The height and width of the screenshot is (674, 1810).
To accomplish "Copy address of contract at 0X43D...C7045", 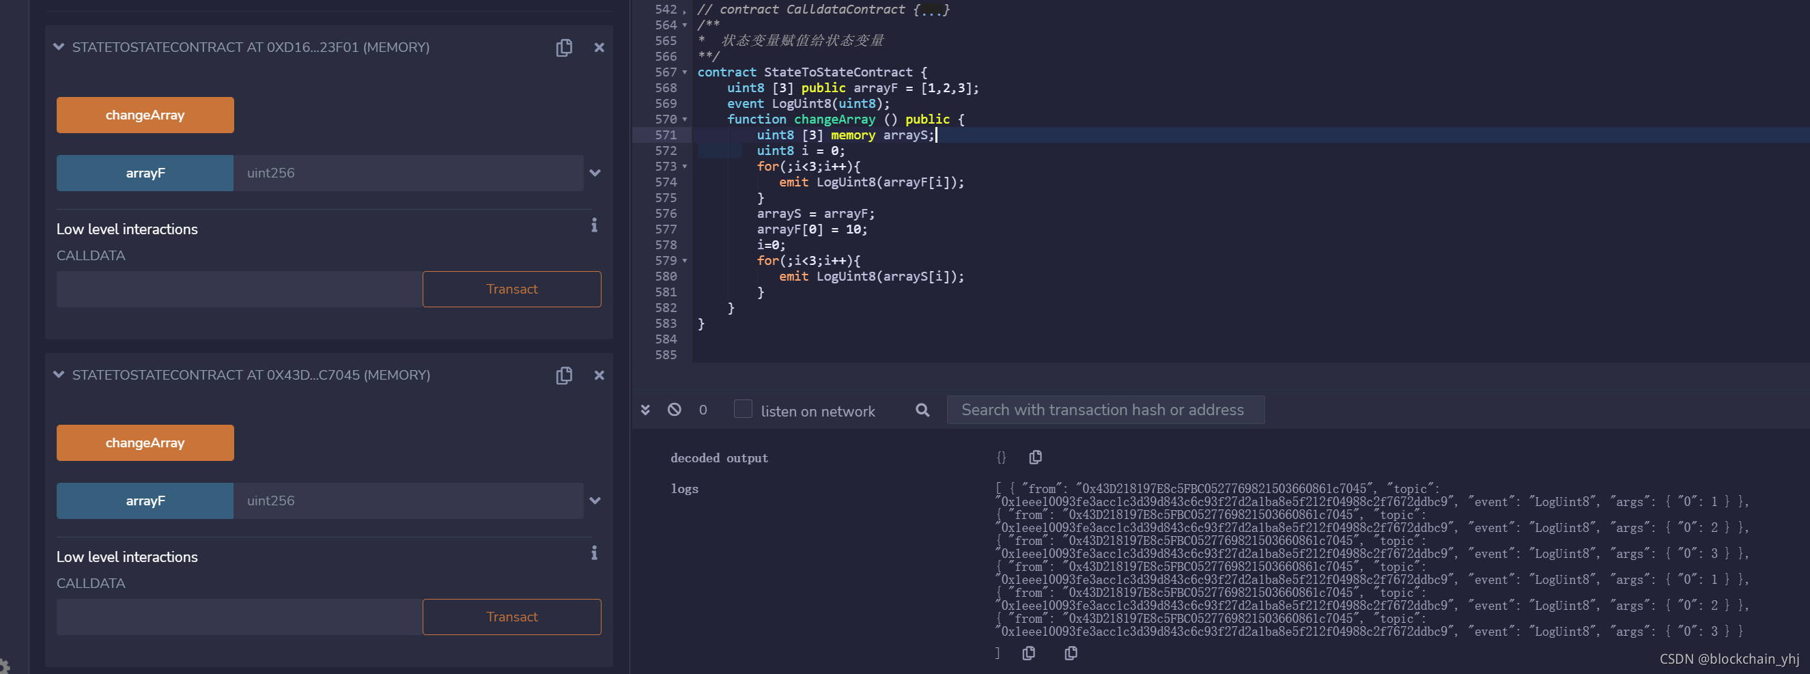I will tap(563, 376).
